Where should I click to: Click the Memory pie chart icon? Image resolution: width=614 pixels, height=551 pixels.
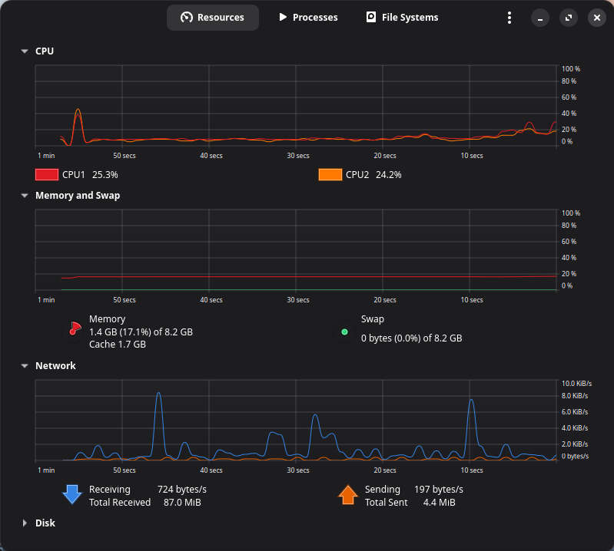[74, 328]
